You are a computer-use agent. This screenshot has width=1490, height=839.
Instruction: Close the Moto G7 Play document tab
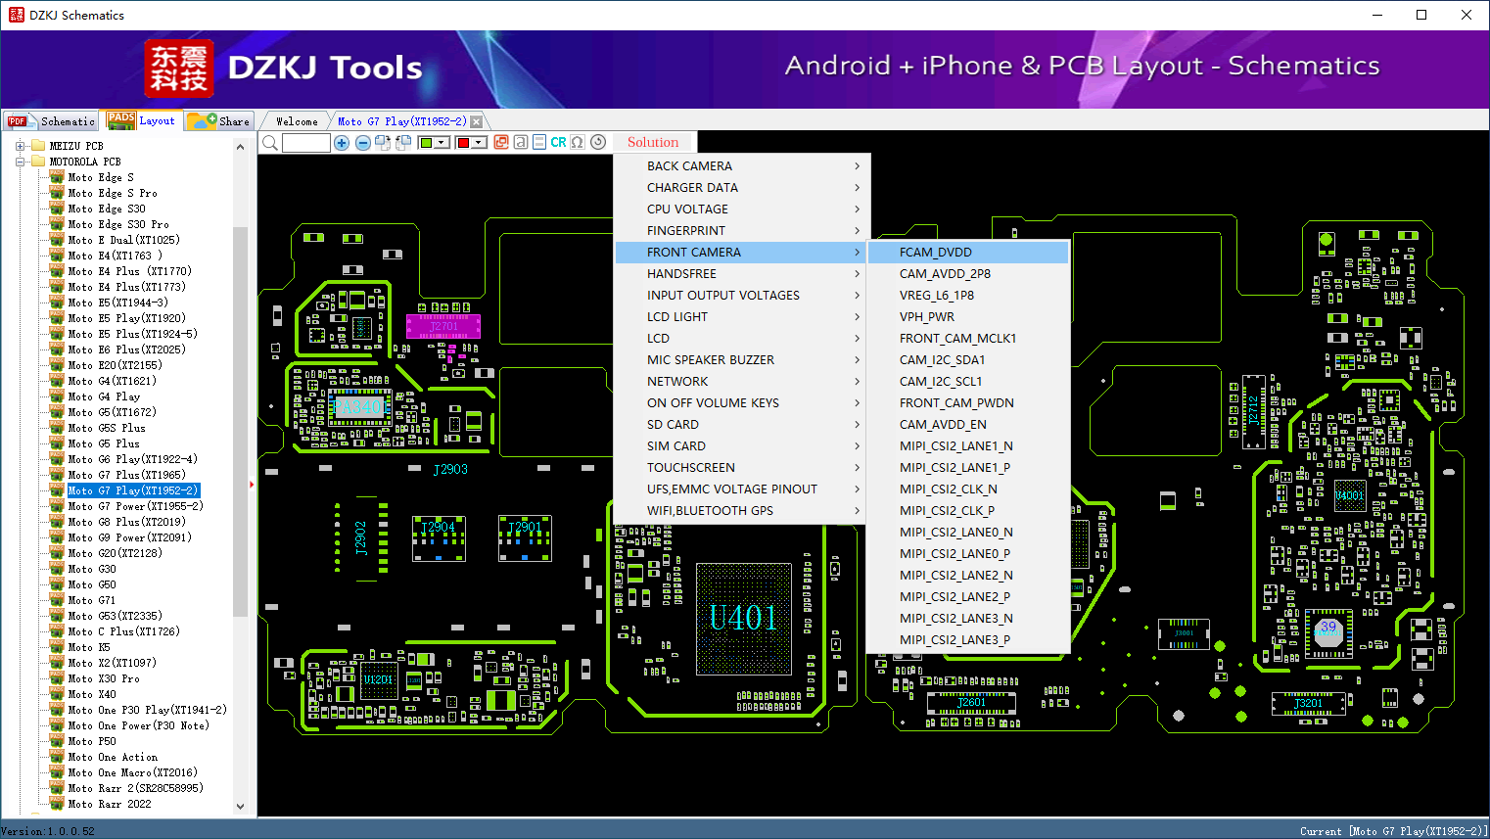click(x=477, y=121)
